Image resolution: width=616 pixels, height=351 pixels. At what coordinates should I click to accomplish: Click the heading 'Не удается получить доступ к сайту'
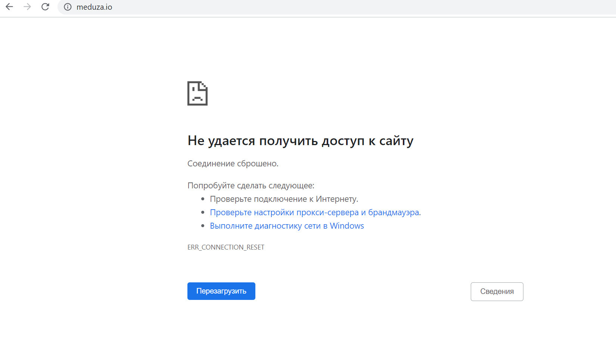[x=300, y=141]
